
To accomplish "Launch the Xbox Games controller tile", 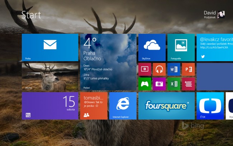I will [x=145, y=84].
